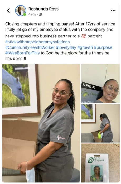This screenshot has height=184, width=121.
Task: Tap the back arrow icon
Action: 8,11
